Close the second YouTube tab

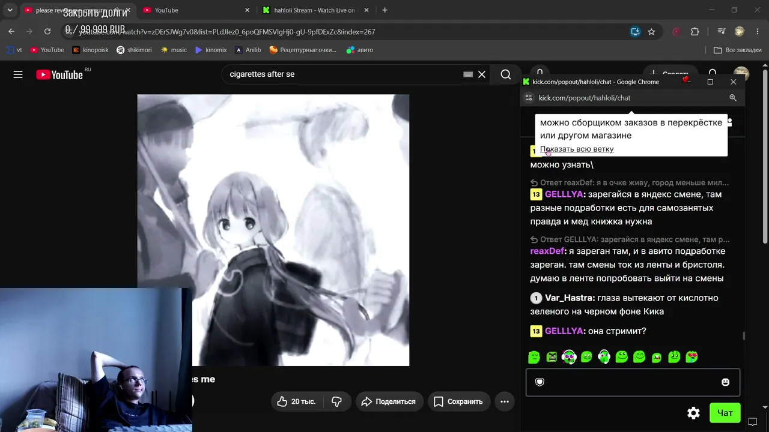tap(247, 10)
